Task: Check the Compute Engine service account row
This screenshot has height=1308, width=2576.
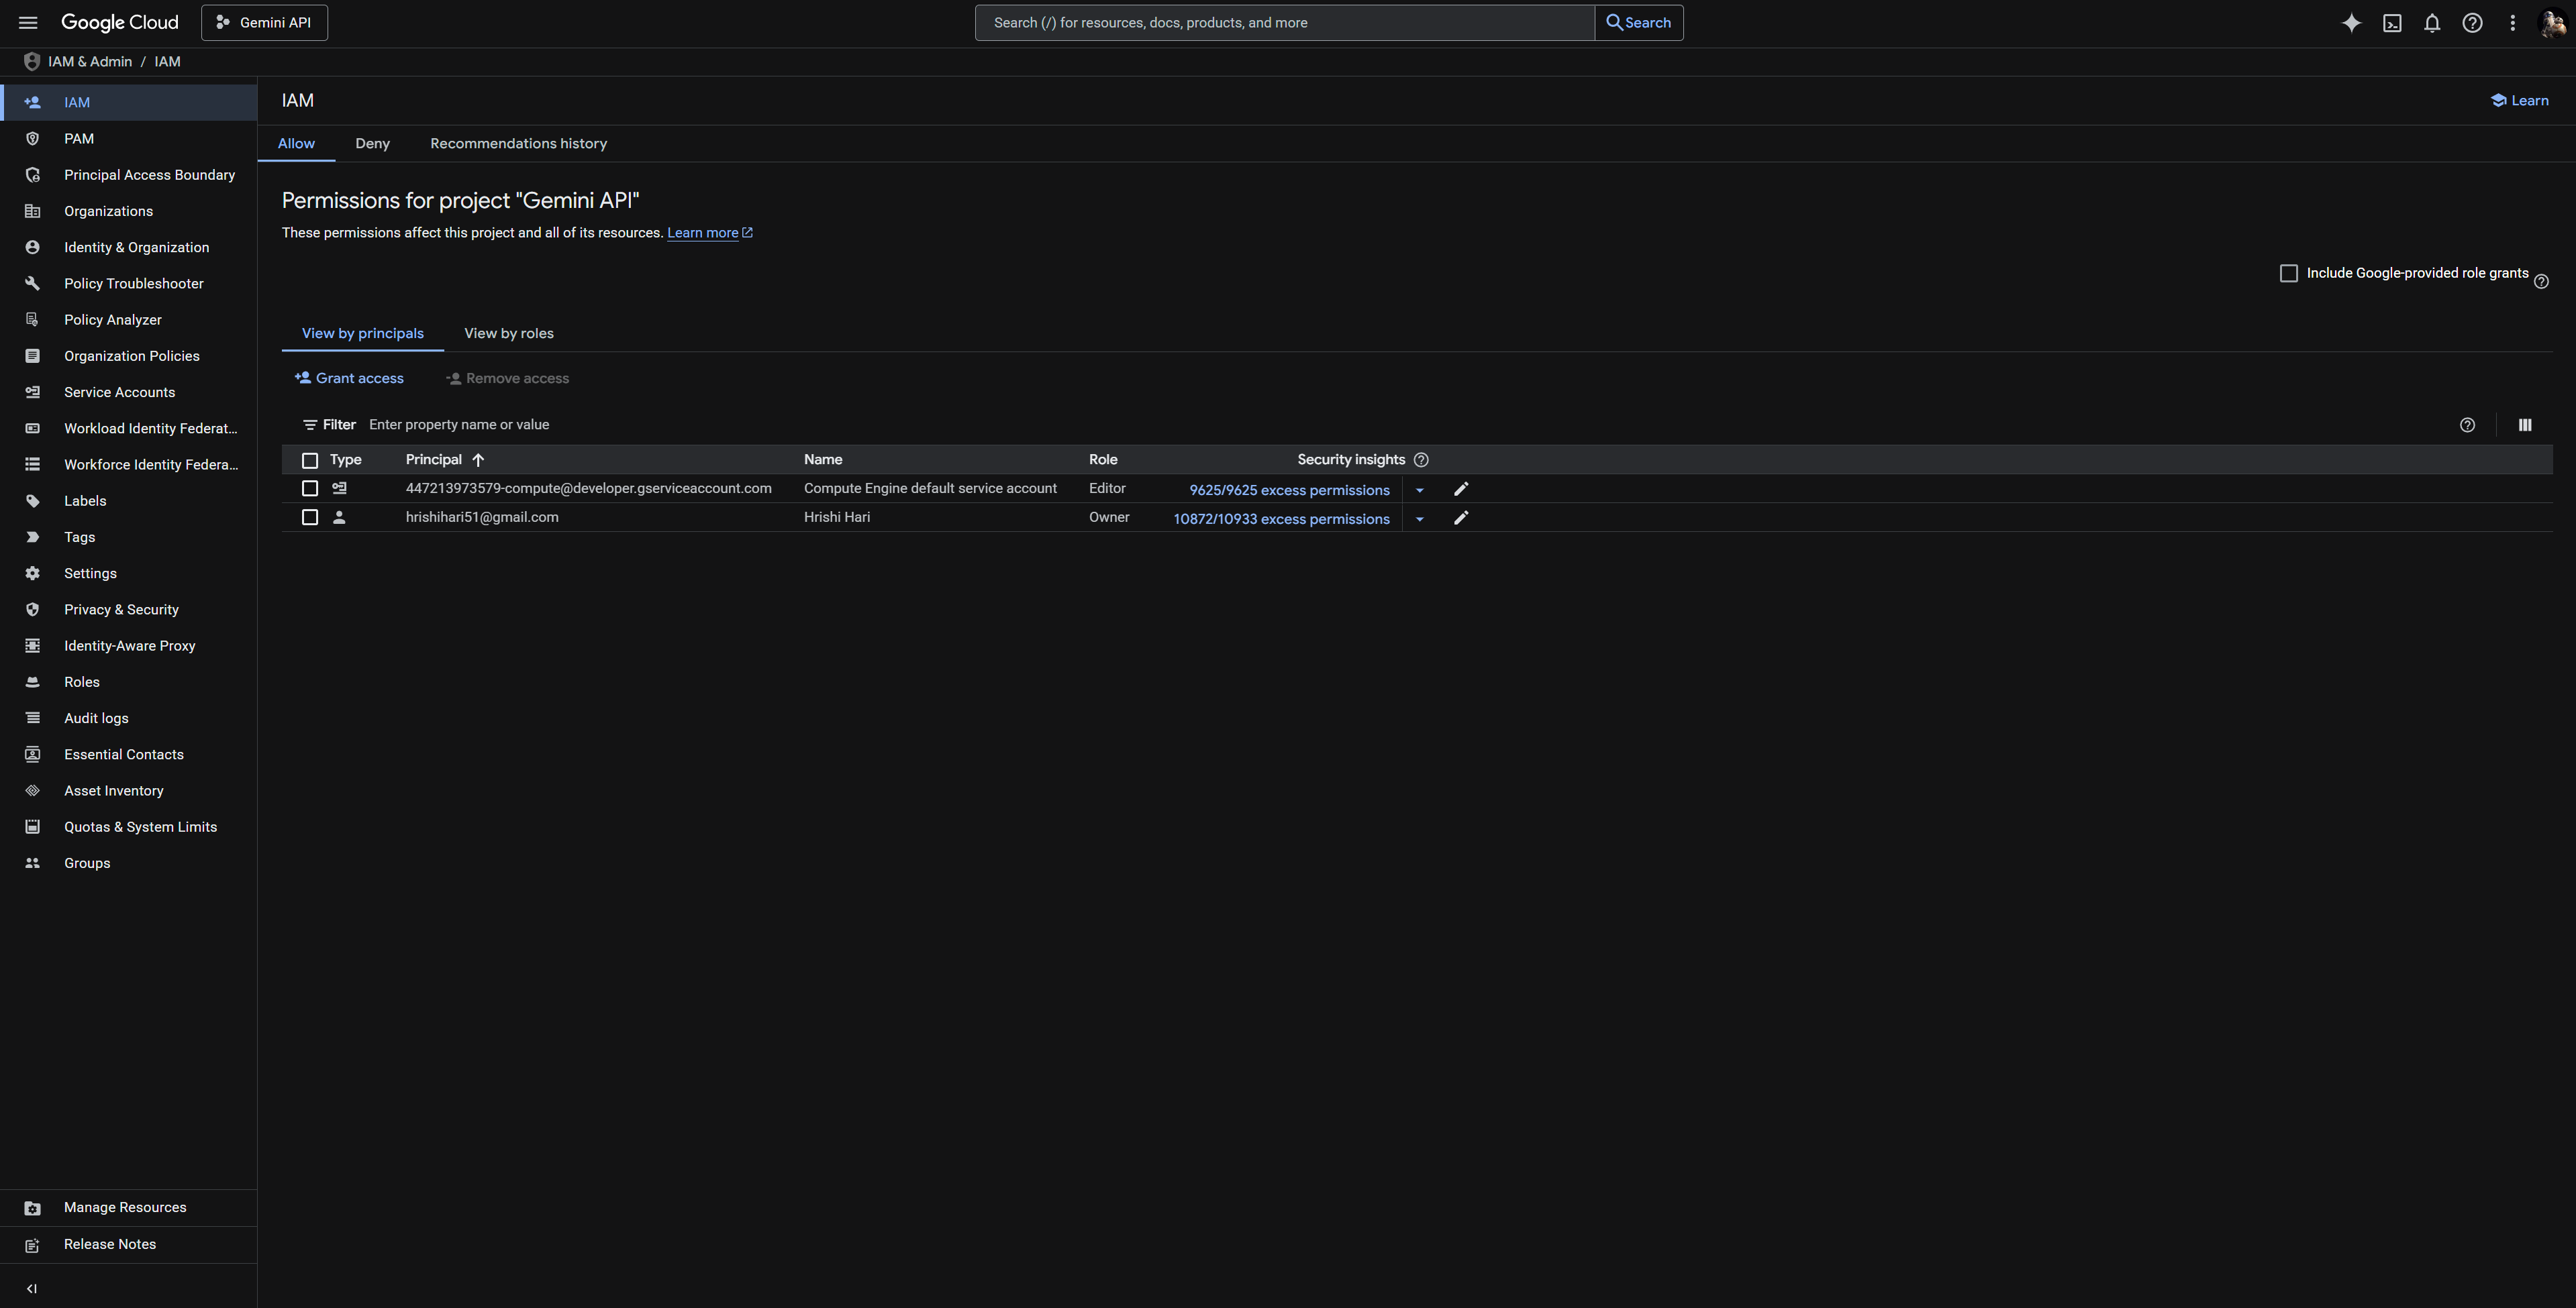Action: 310,488
